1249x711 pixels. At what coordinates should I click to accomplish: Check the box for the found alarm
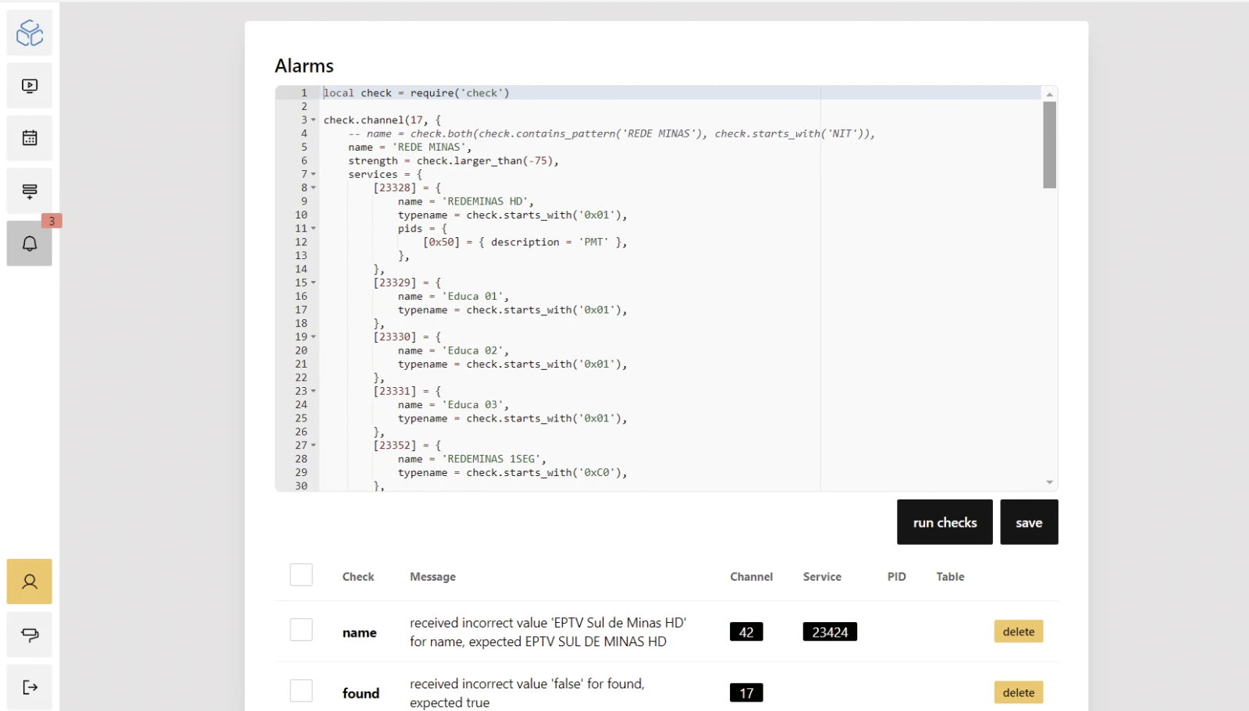tap(301, 691)
